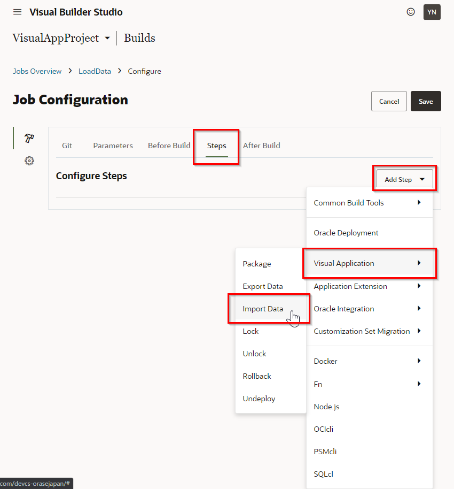The height and width of the screenshot is (489, 454).
Task: Open the YN user avatar menu
Action: pyautogui.click(x=432, y=12)
